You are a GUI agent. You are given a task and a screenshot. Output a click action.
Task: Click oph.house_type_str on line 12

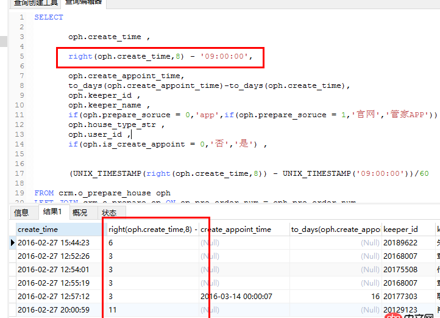click(112, 125)
